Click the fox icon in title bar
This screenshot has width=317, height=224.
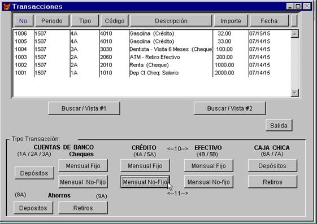point(6,6)
